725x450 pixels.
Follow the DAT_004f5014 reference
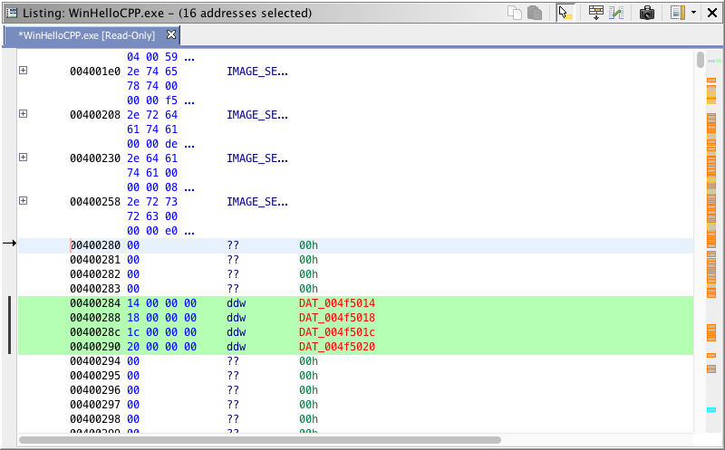coord(336,303)
